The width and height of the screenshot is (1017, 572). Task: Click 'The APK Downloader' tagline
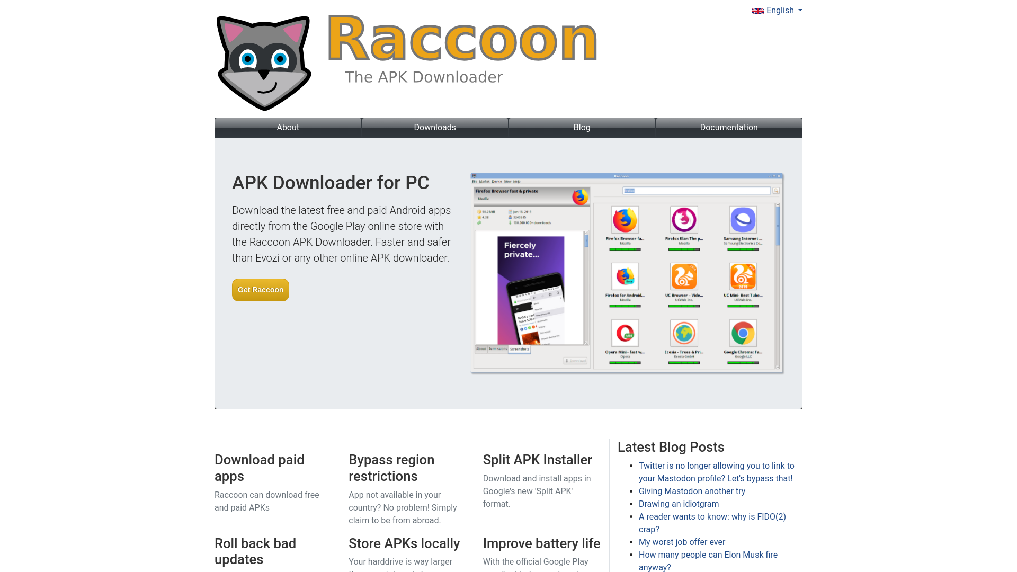coord(424,77)
